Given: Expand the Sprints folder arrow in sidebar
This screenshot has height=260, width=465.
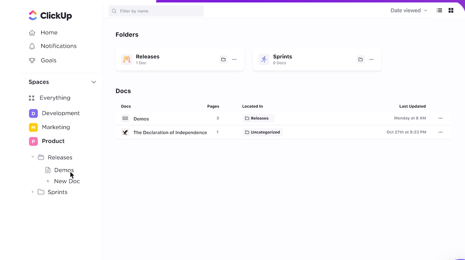Looking at the screenshot, I should tap(32, 192).
